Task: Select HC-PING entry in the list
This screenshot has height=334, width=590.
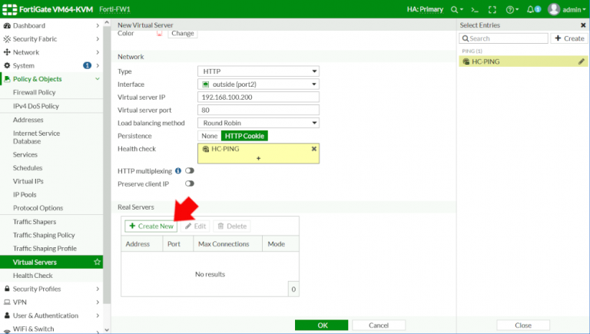Action: point(523,61)
